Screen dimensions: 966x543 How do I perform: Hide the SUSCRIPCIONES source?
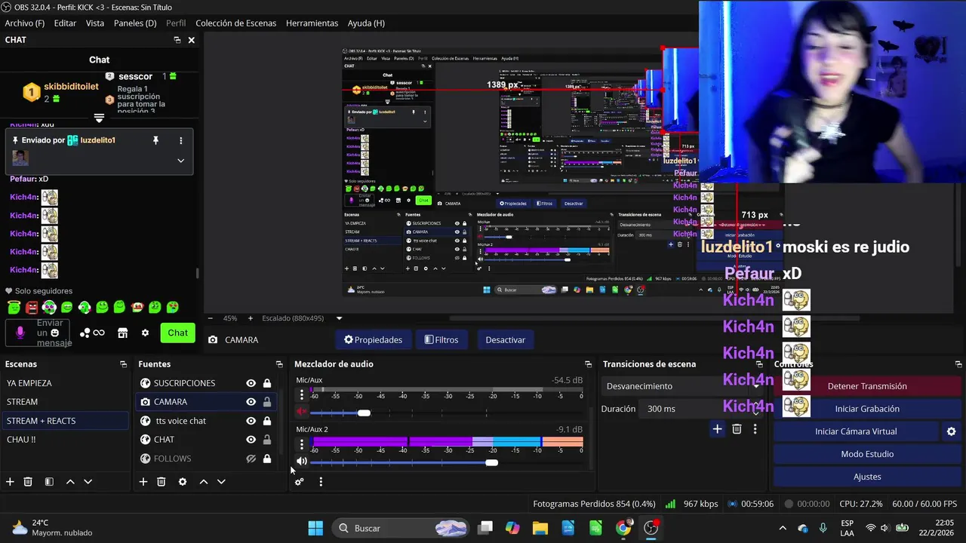(251, 383)
